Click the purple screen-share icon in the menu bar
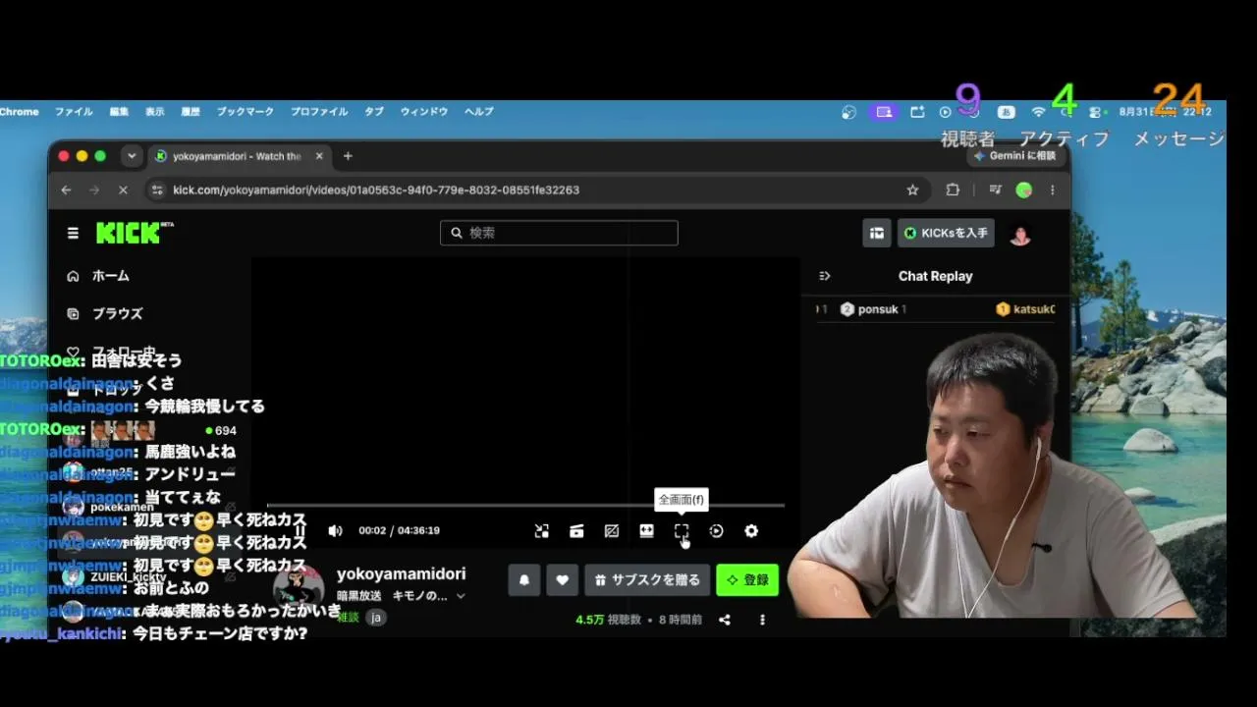This screenshot has width=1257, height=707. tap(884, 112)
